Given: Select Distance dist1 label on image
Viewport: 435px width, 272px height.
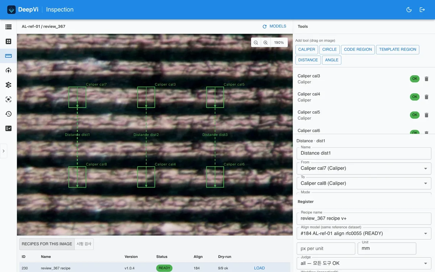Looking at the screenshot, I should click(77, 135).
